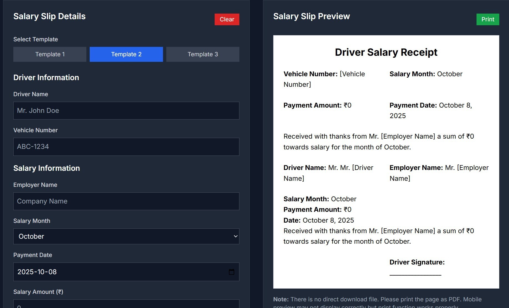Click the Payment Date value 2025-10-08
Image resolution: width=509 pixels, height=308 pixels.
(x=37, y=272)
